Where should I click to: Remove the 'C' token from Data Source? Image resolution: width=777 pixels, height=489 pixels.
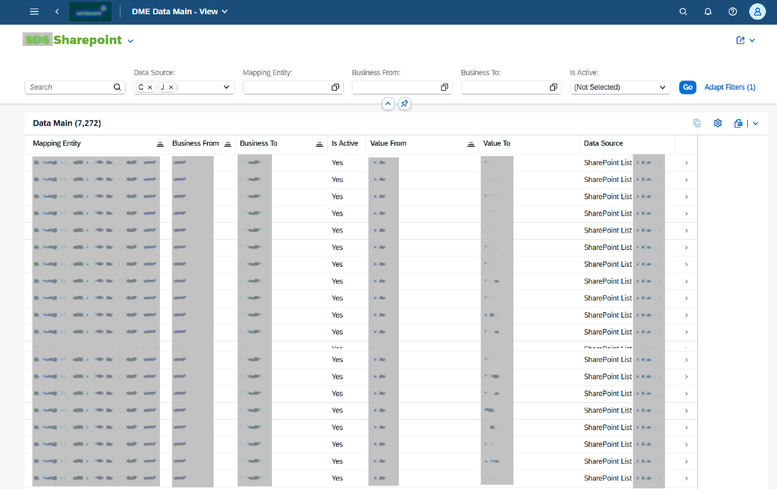tap(150, 87)
